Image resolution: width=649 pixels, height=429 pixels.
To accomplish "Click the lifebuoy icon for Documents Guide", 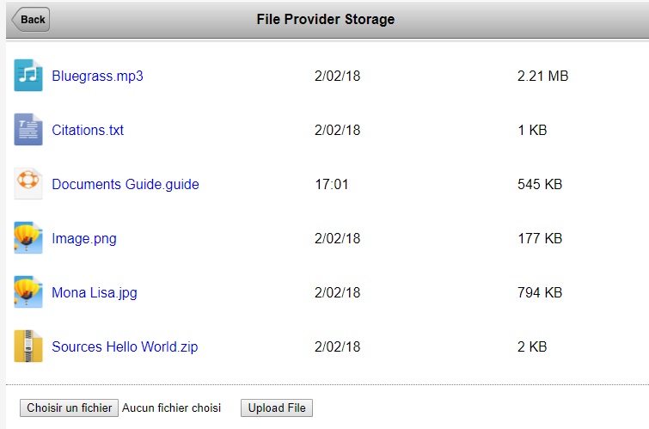I will click(28, 183).
